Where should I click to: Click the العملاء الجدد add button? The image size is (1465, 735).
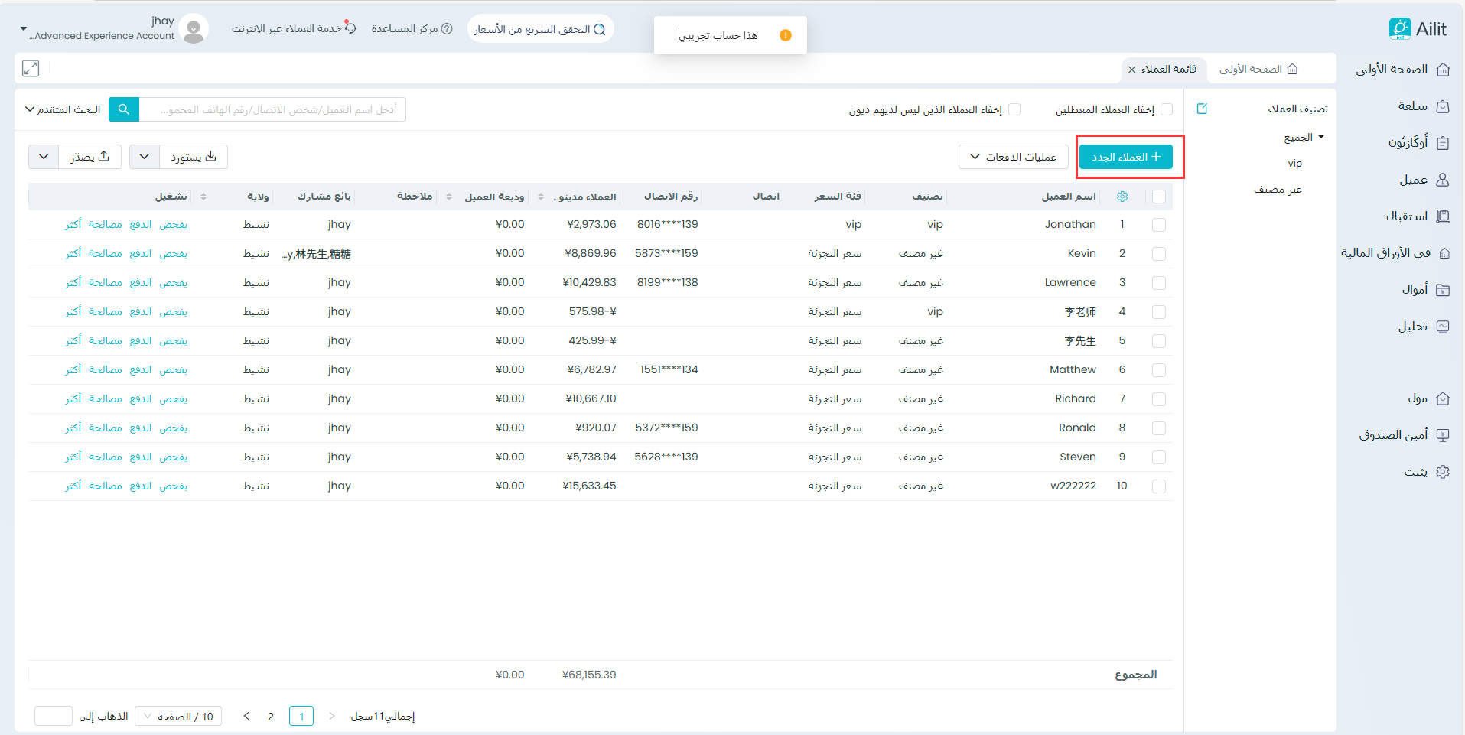tap(1125, 157)
